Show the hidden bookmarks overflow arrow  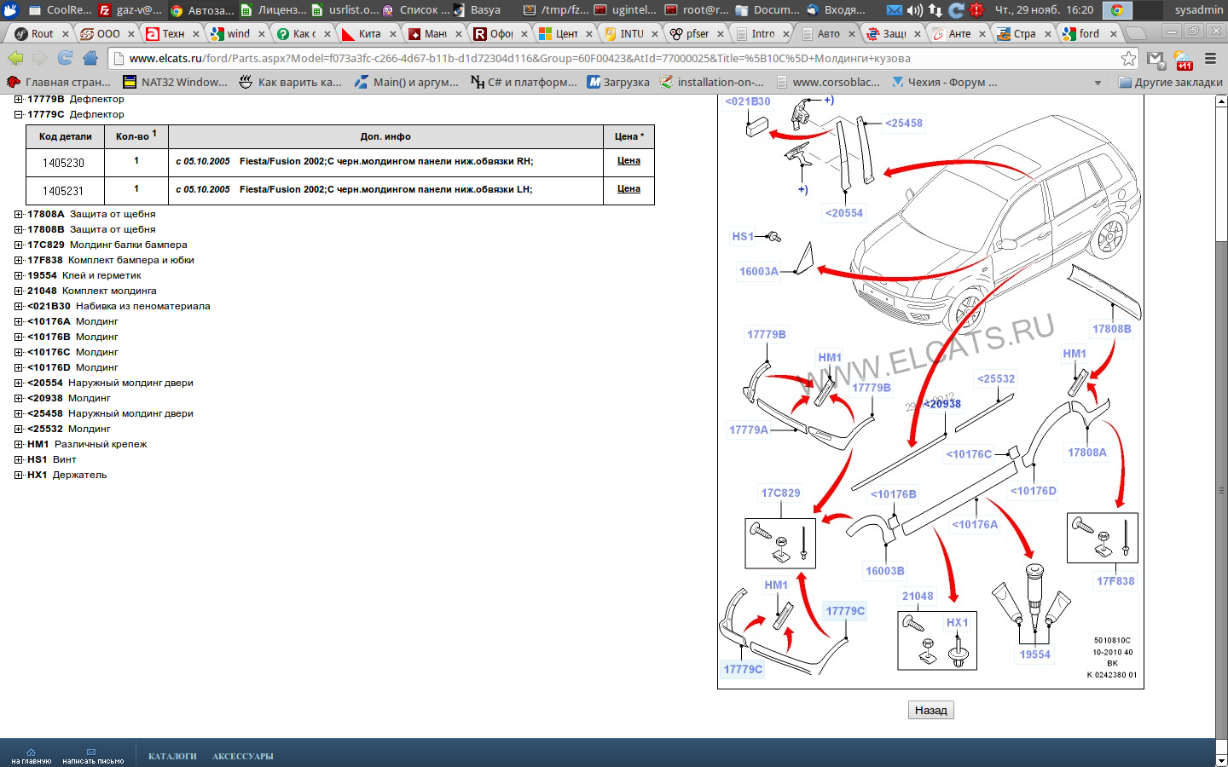[1098, 83]
